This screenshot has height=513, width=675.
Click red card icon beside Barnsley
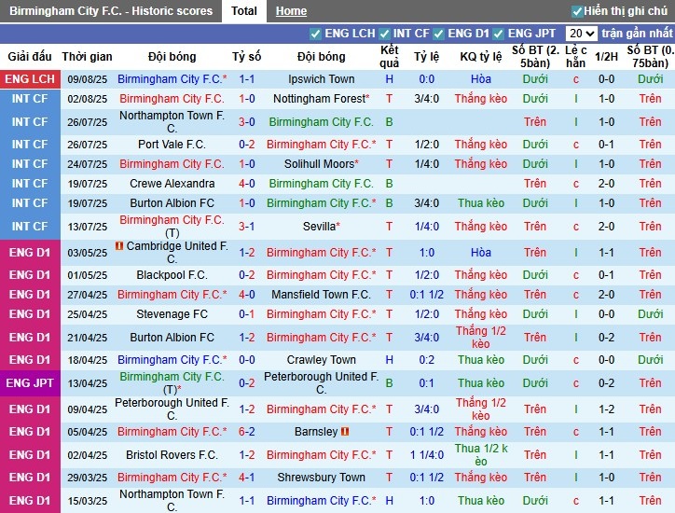point(345,431)
